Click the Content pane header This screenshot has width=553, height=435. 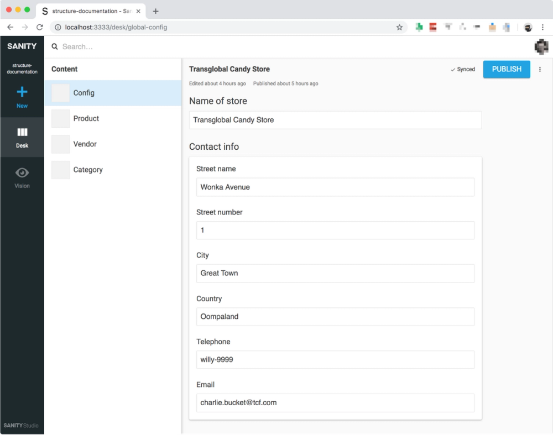click(x=64, y=69)
